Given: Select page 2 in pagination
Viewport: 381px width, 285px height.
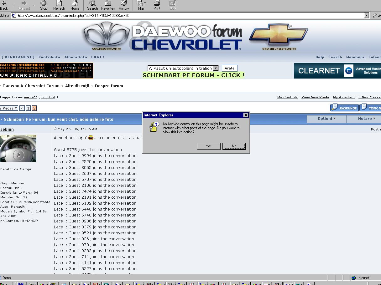Looking at the screenshot, I should (34, 108).
